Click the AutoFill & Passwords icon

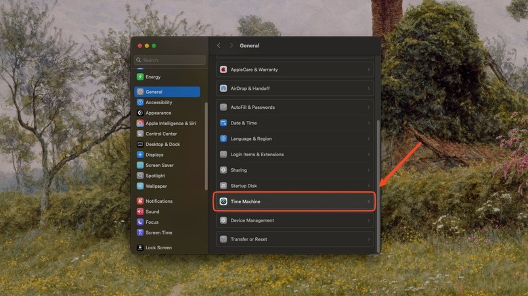click(223, 107)
